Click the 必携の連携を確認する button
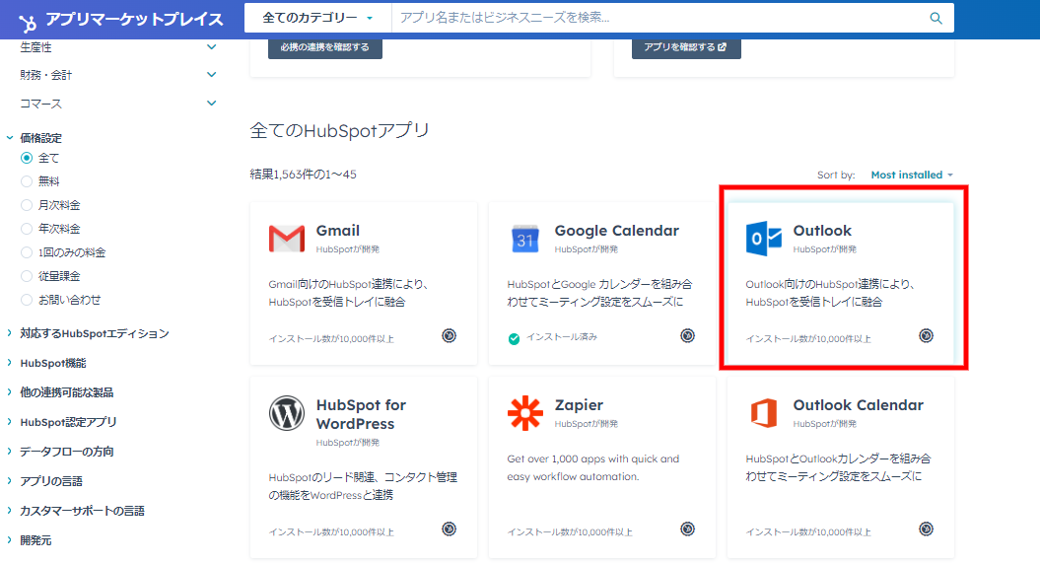Viewport: 1040px width, 564px height. tap(325, 47)
